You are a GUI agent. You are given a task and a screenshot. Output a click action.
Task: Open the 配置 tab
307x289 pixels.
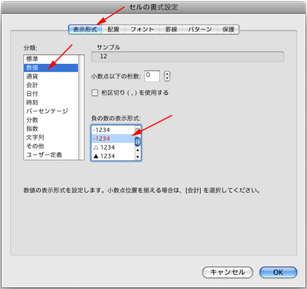pyautogui.click(x=113, y=29)
